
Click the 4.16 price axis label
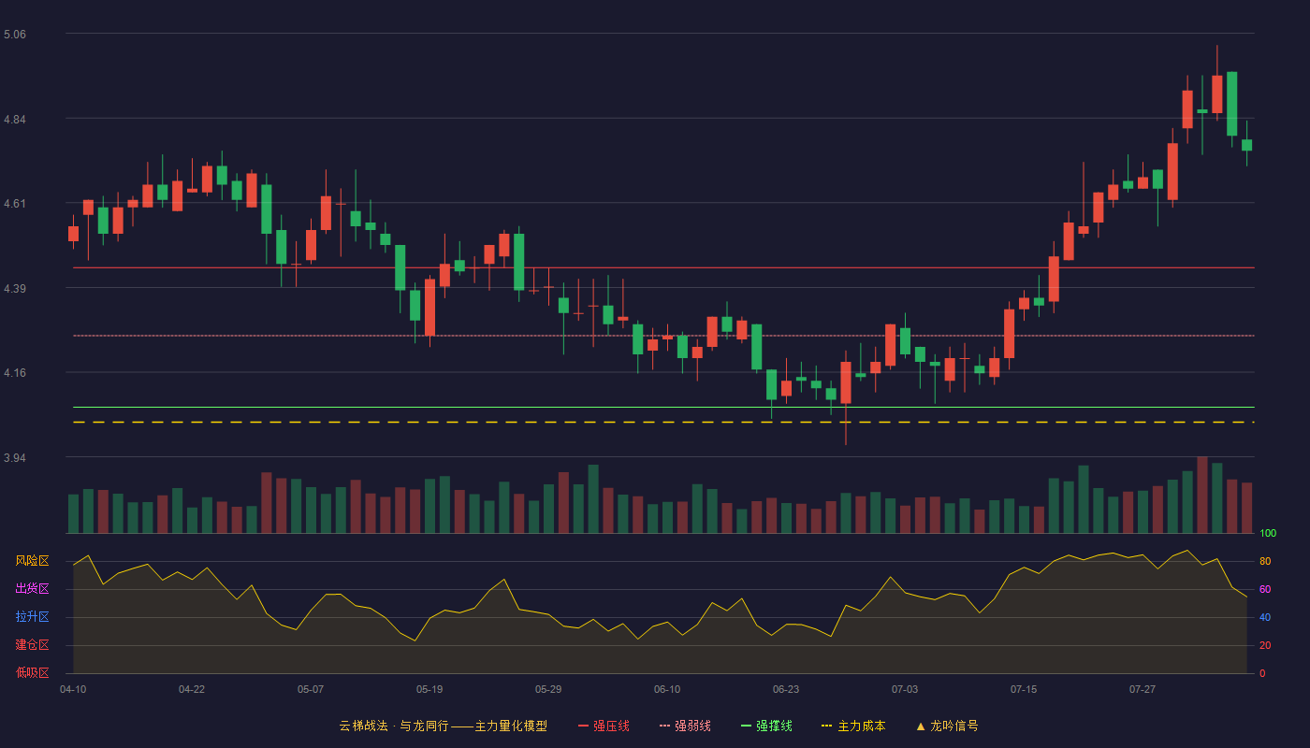pyautogui.click(x=15, y=373)
